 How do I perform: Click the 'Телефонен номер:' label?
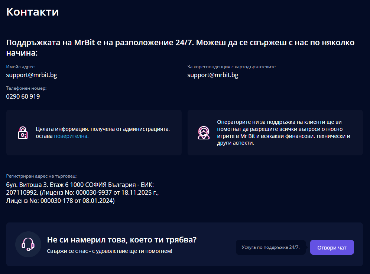(26, 88)
